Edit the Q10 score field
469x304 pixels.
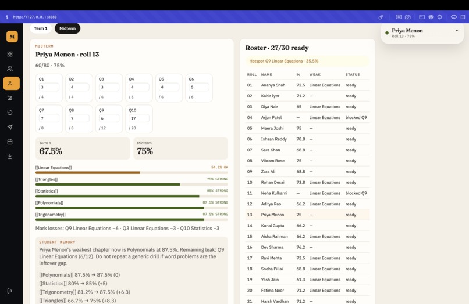[139, 118]
